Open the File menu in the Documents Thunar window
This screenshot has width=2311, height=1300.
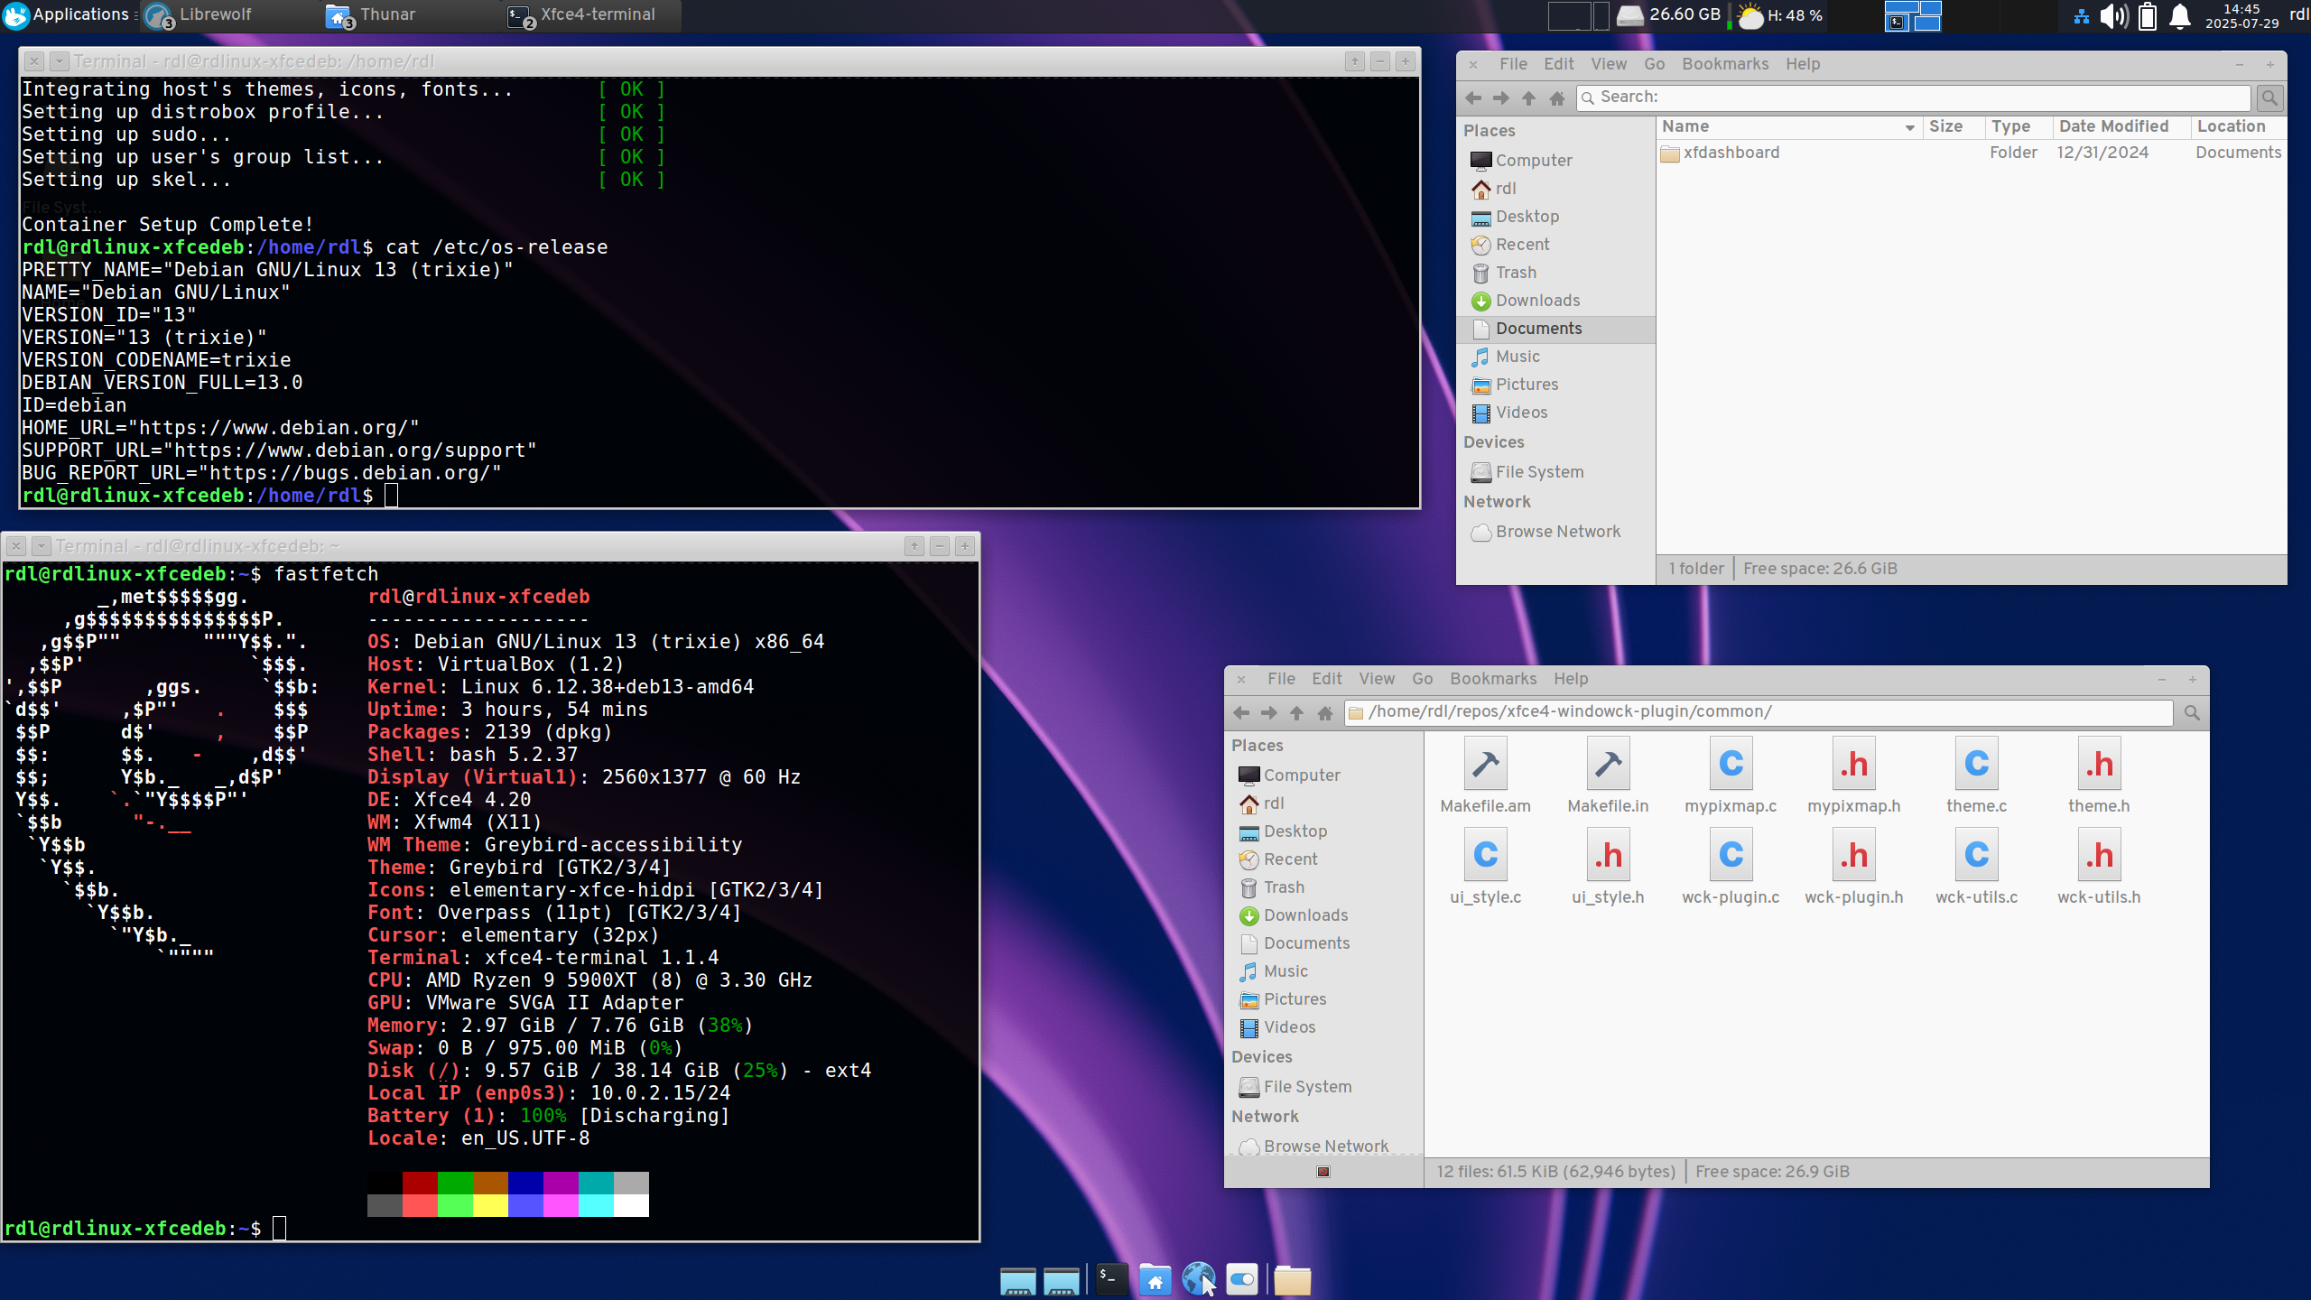tap(1514, 64)
